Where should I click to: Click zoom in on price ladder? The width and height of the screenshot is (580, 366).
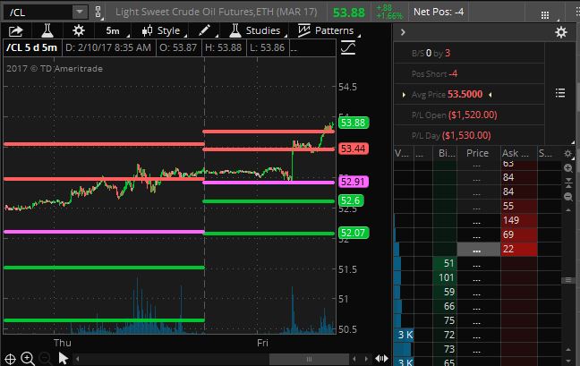pyautogui.click(x=569, y=168)
